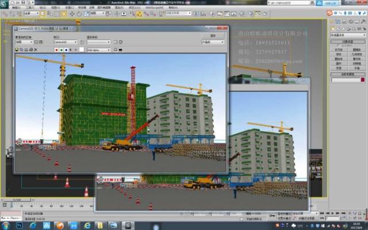The image size is (368, 230).
Task: Toggle the red channel in render window
Action: pyautogui.click(x=56, y=50)
